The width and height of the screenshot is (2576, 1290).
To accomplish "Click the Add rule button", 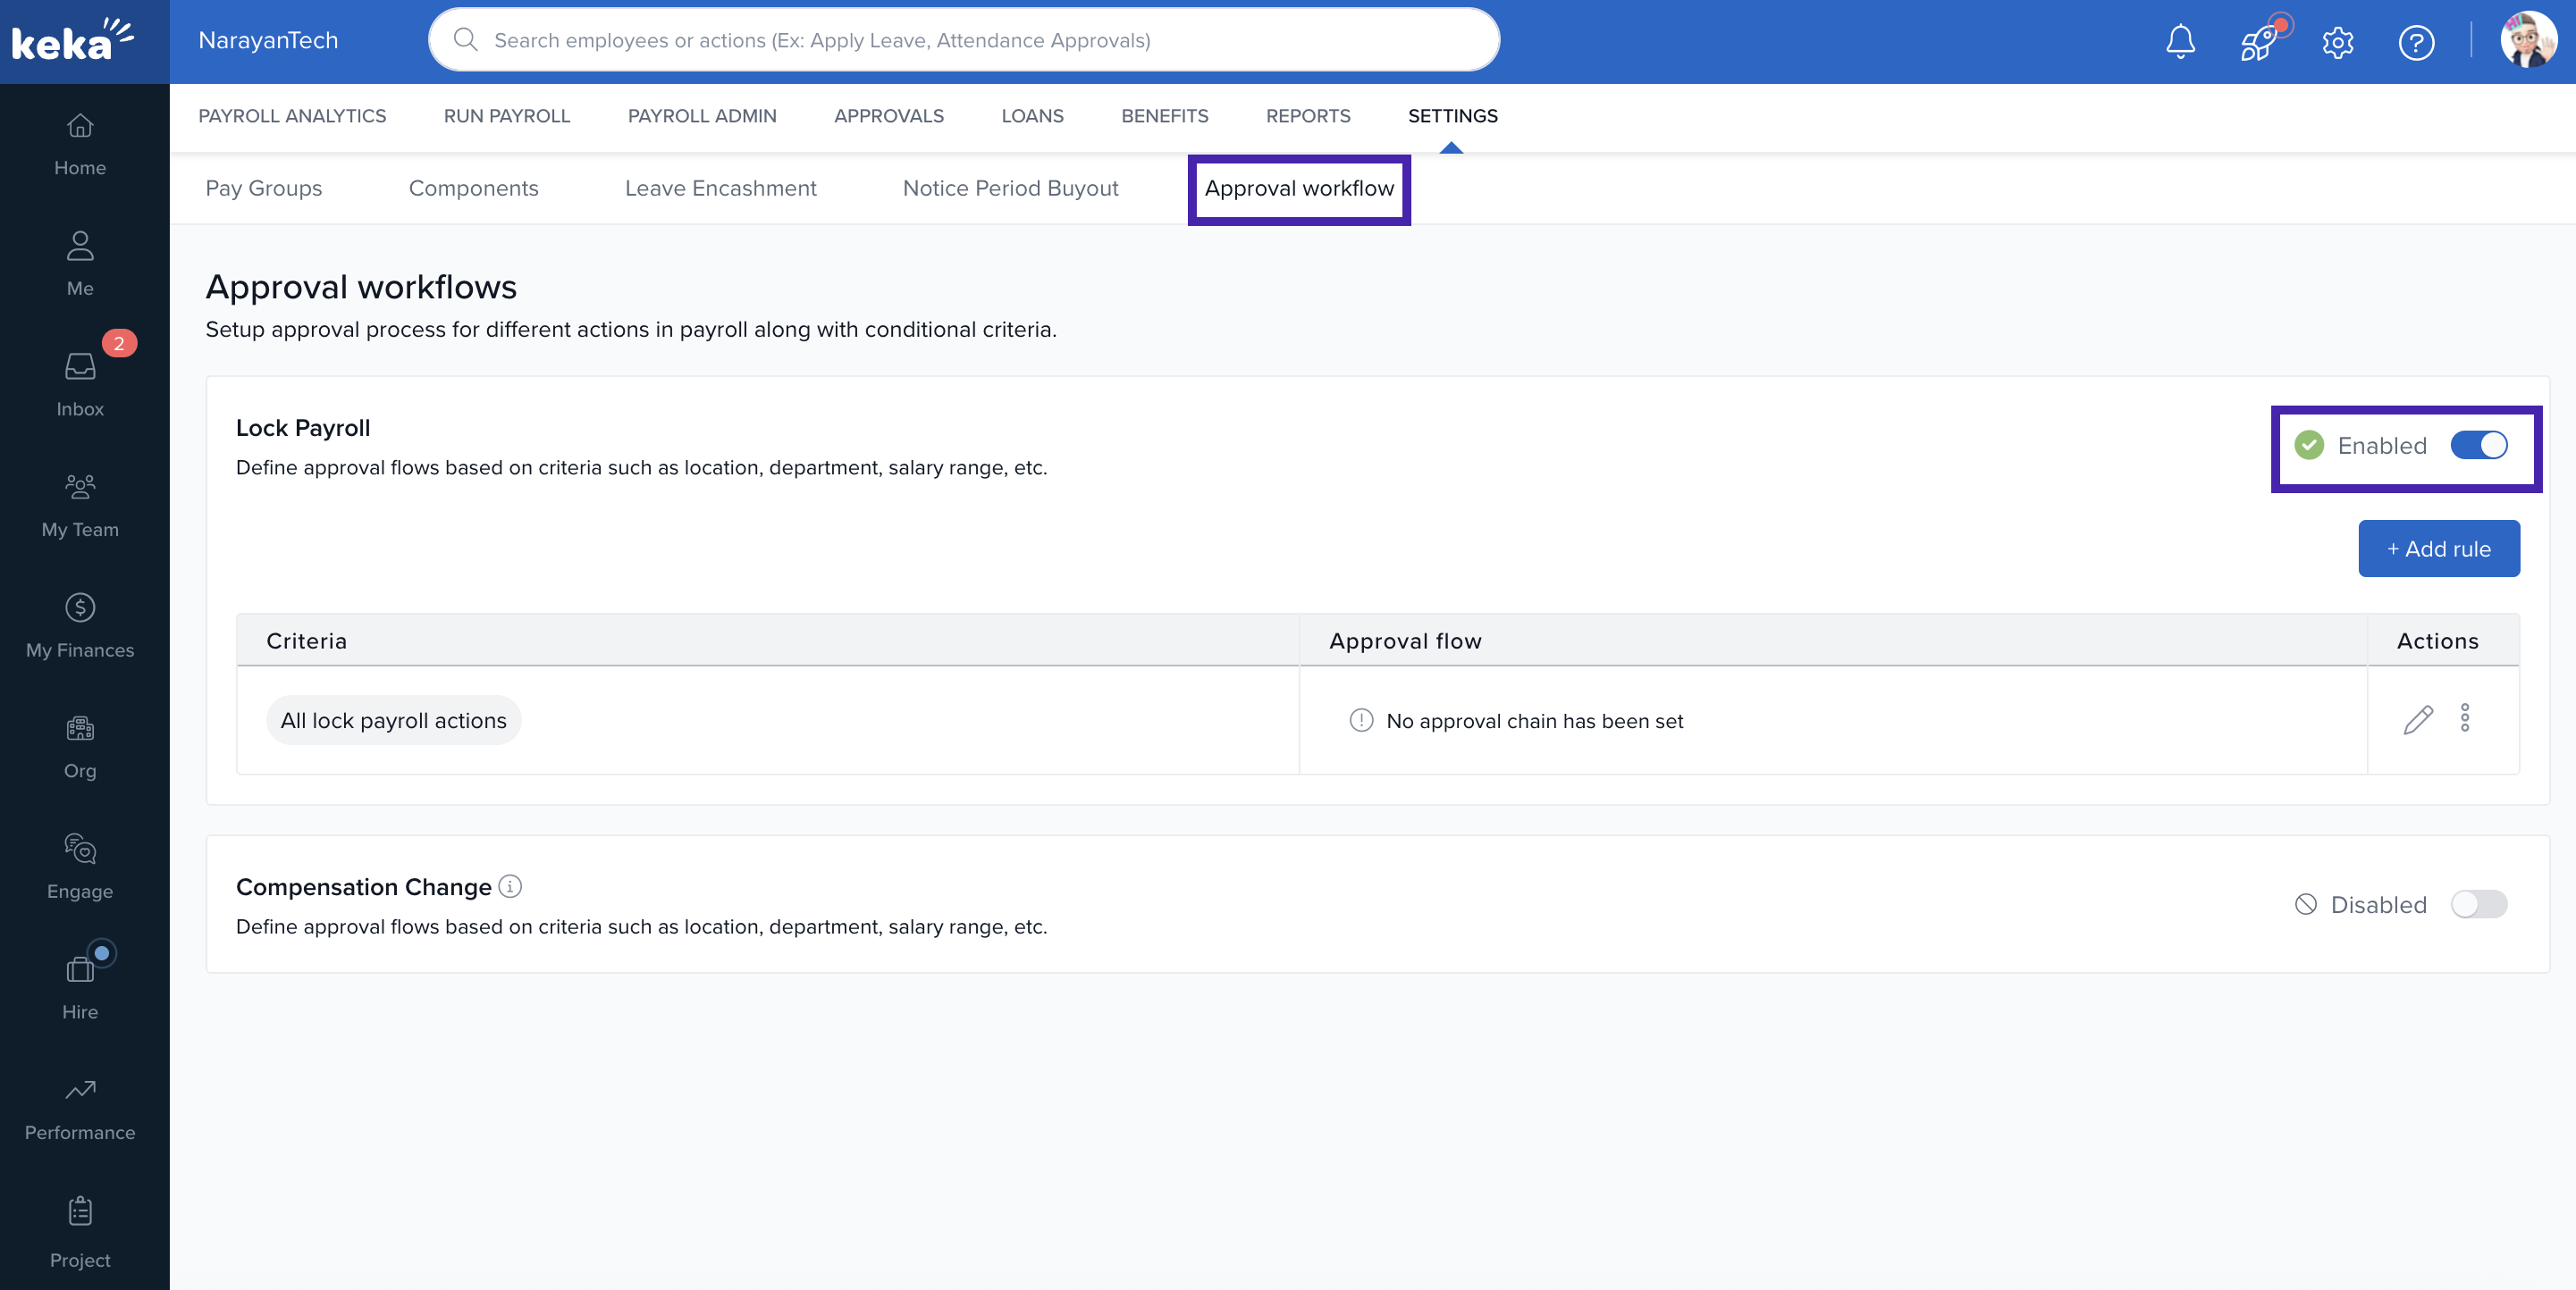I will [x=2438, y=549].
